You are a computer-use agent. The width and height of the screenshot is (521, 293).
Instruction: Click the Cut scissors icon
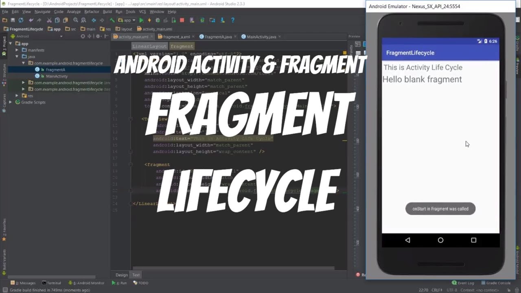coord(49,20)
